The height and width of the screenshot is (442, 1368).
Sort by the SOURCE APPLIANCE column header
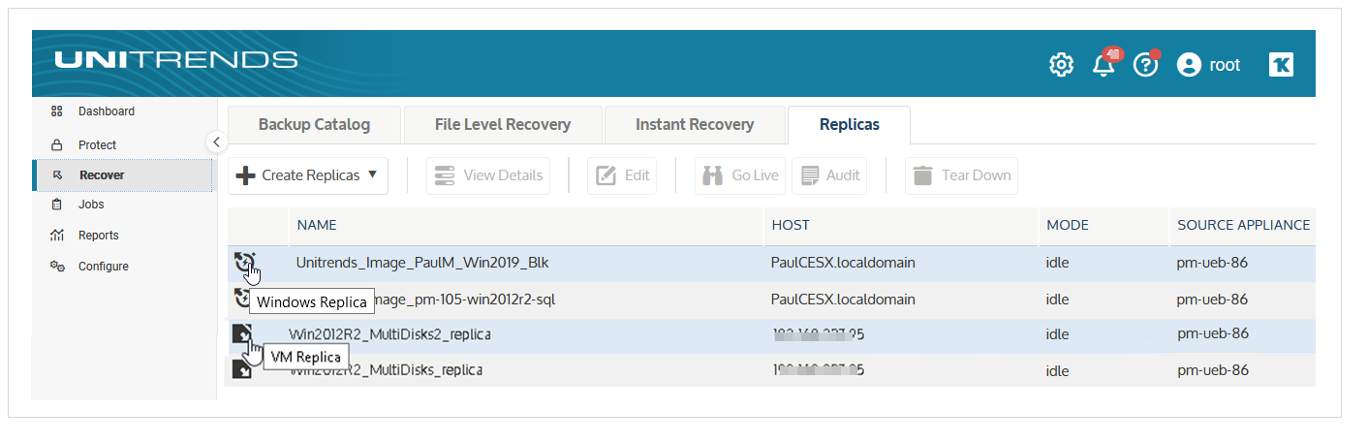click(1243, 225)
